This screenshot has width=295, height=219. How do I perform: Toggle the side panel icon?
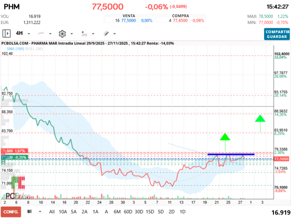(x=6, y=33)
